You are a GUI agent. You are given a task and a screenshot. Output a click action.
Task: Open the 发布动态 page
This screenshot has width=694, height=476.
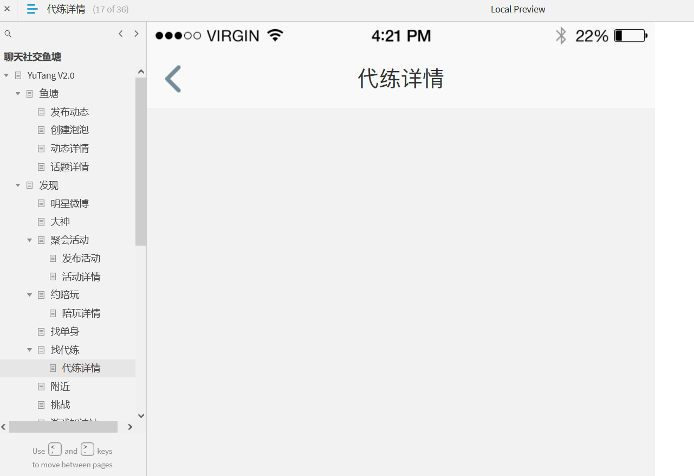[69, 112]
